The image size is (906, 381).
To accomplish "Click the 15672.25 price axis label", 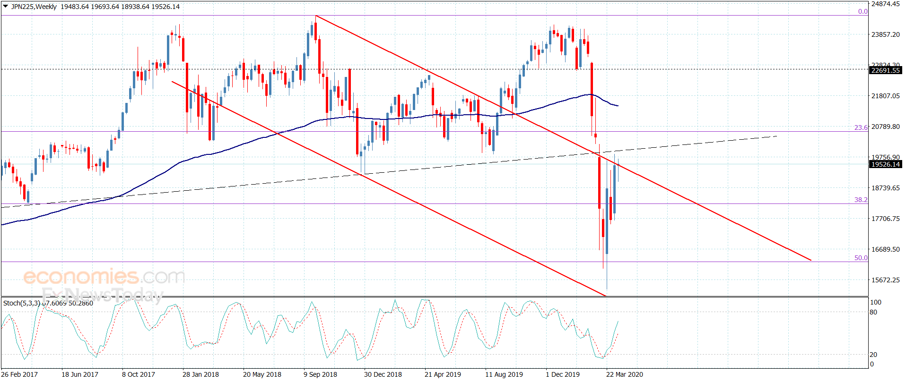I will [x=886, y=280].
